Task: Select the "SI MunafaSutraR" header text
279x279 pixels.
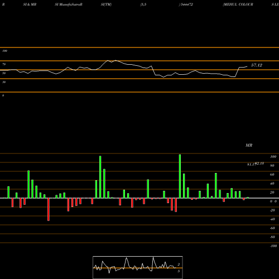Action: pyautogui.click(x=69, y=4)
